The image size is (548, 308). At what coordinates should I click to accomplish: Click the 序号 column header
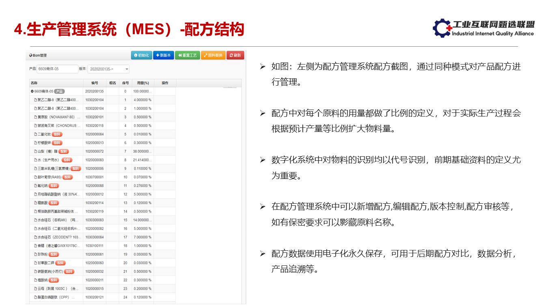(x=125, y=83)
